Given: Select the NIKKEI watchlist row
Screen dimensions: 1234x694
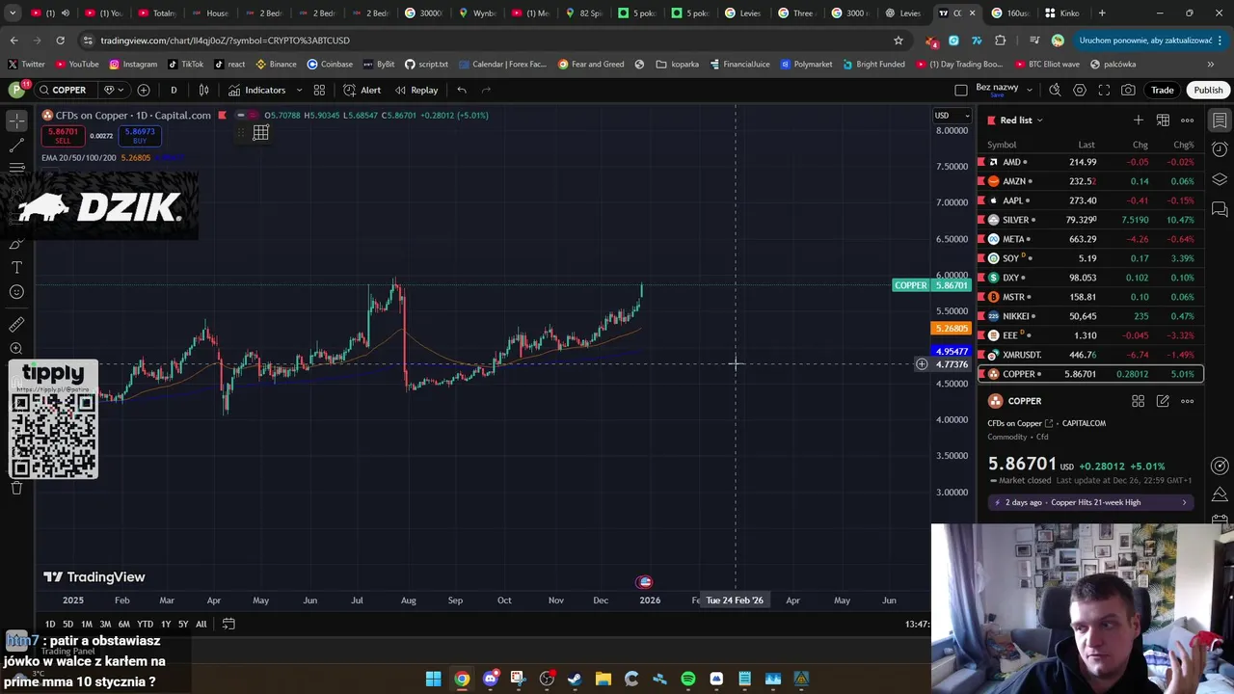Looking at the screenshot, I should click(x=1090, y=316).
